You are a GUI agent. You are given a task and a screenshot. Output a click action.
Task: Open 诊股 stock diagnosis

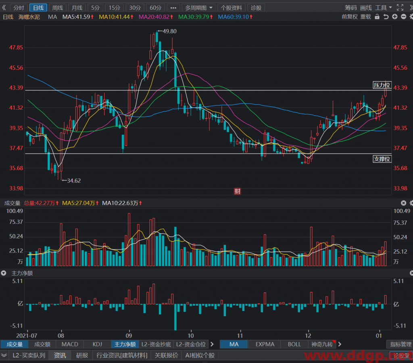[x=256, y=8]
